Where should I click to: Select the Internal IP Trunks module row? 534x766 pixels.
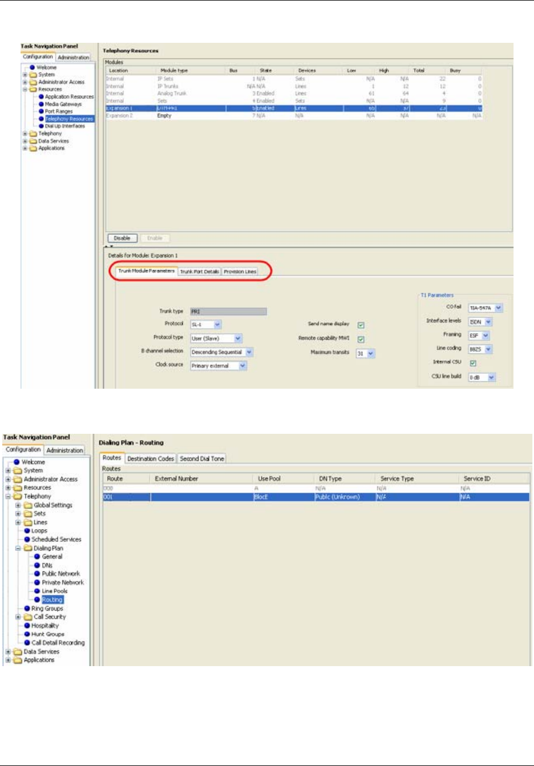coord(294,86)
